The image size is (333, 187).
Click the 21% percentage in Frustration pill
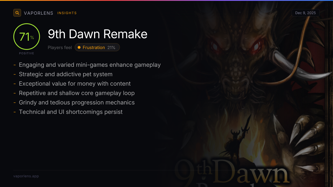tap(111, 47)
